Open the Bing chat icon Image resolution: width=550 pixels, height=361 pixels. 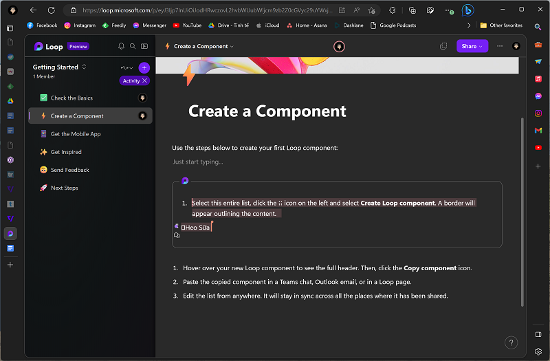(467, 10)
